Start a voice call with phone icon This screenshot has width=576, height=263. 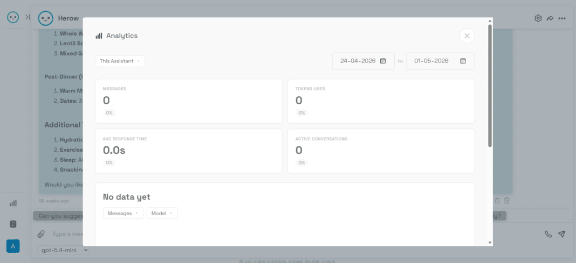click(x=548, y=234)
